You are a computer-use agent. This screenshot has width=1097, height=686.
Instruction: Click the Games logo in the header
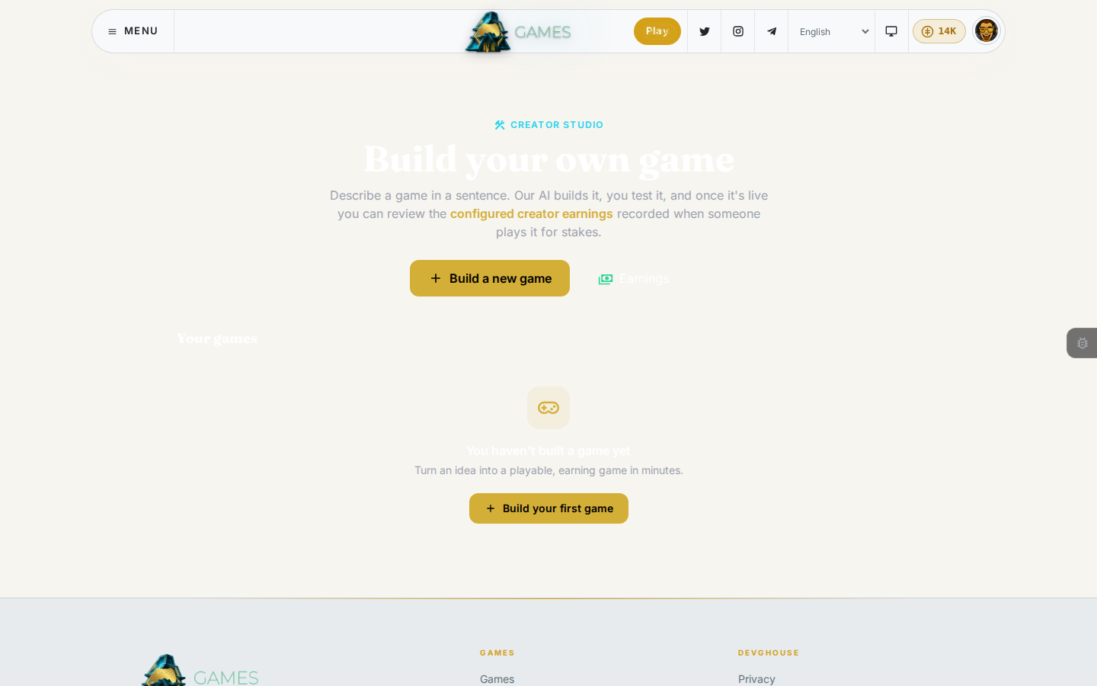click(518, 32)
